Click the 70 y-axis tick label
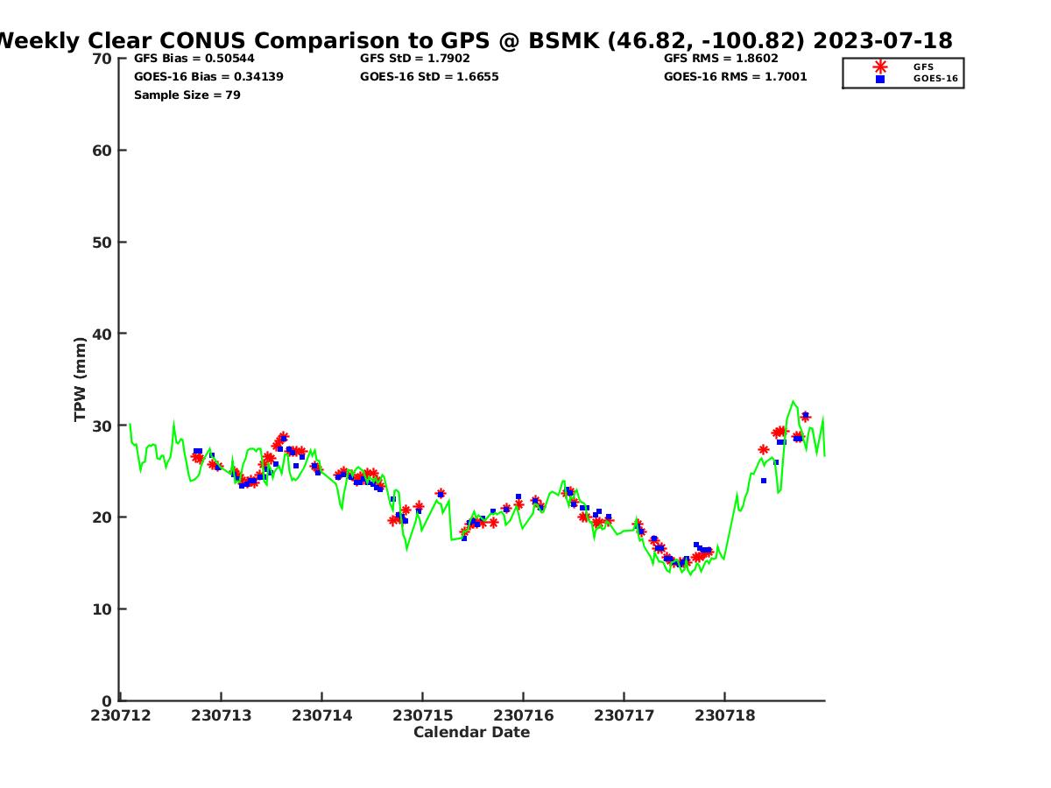1051x788 pixels. coord(102,59)
